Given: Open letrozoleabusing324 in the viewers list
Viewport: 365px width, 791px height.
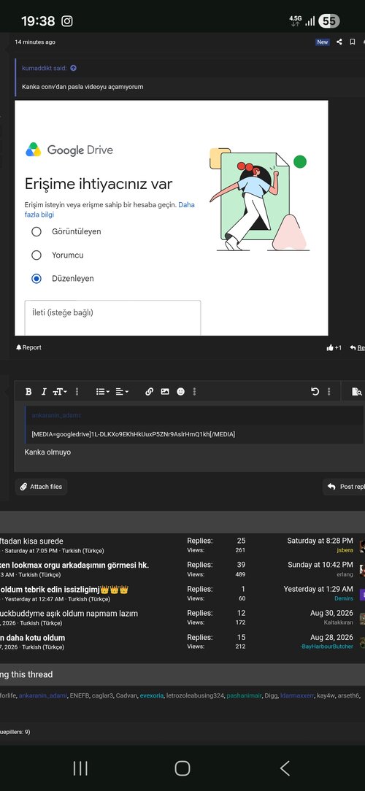Looking at the screenshot, I should click(195, 695).
